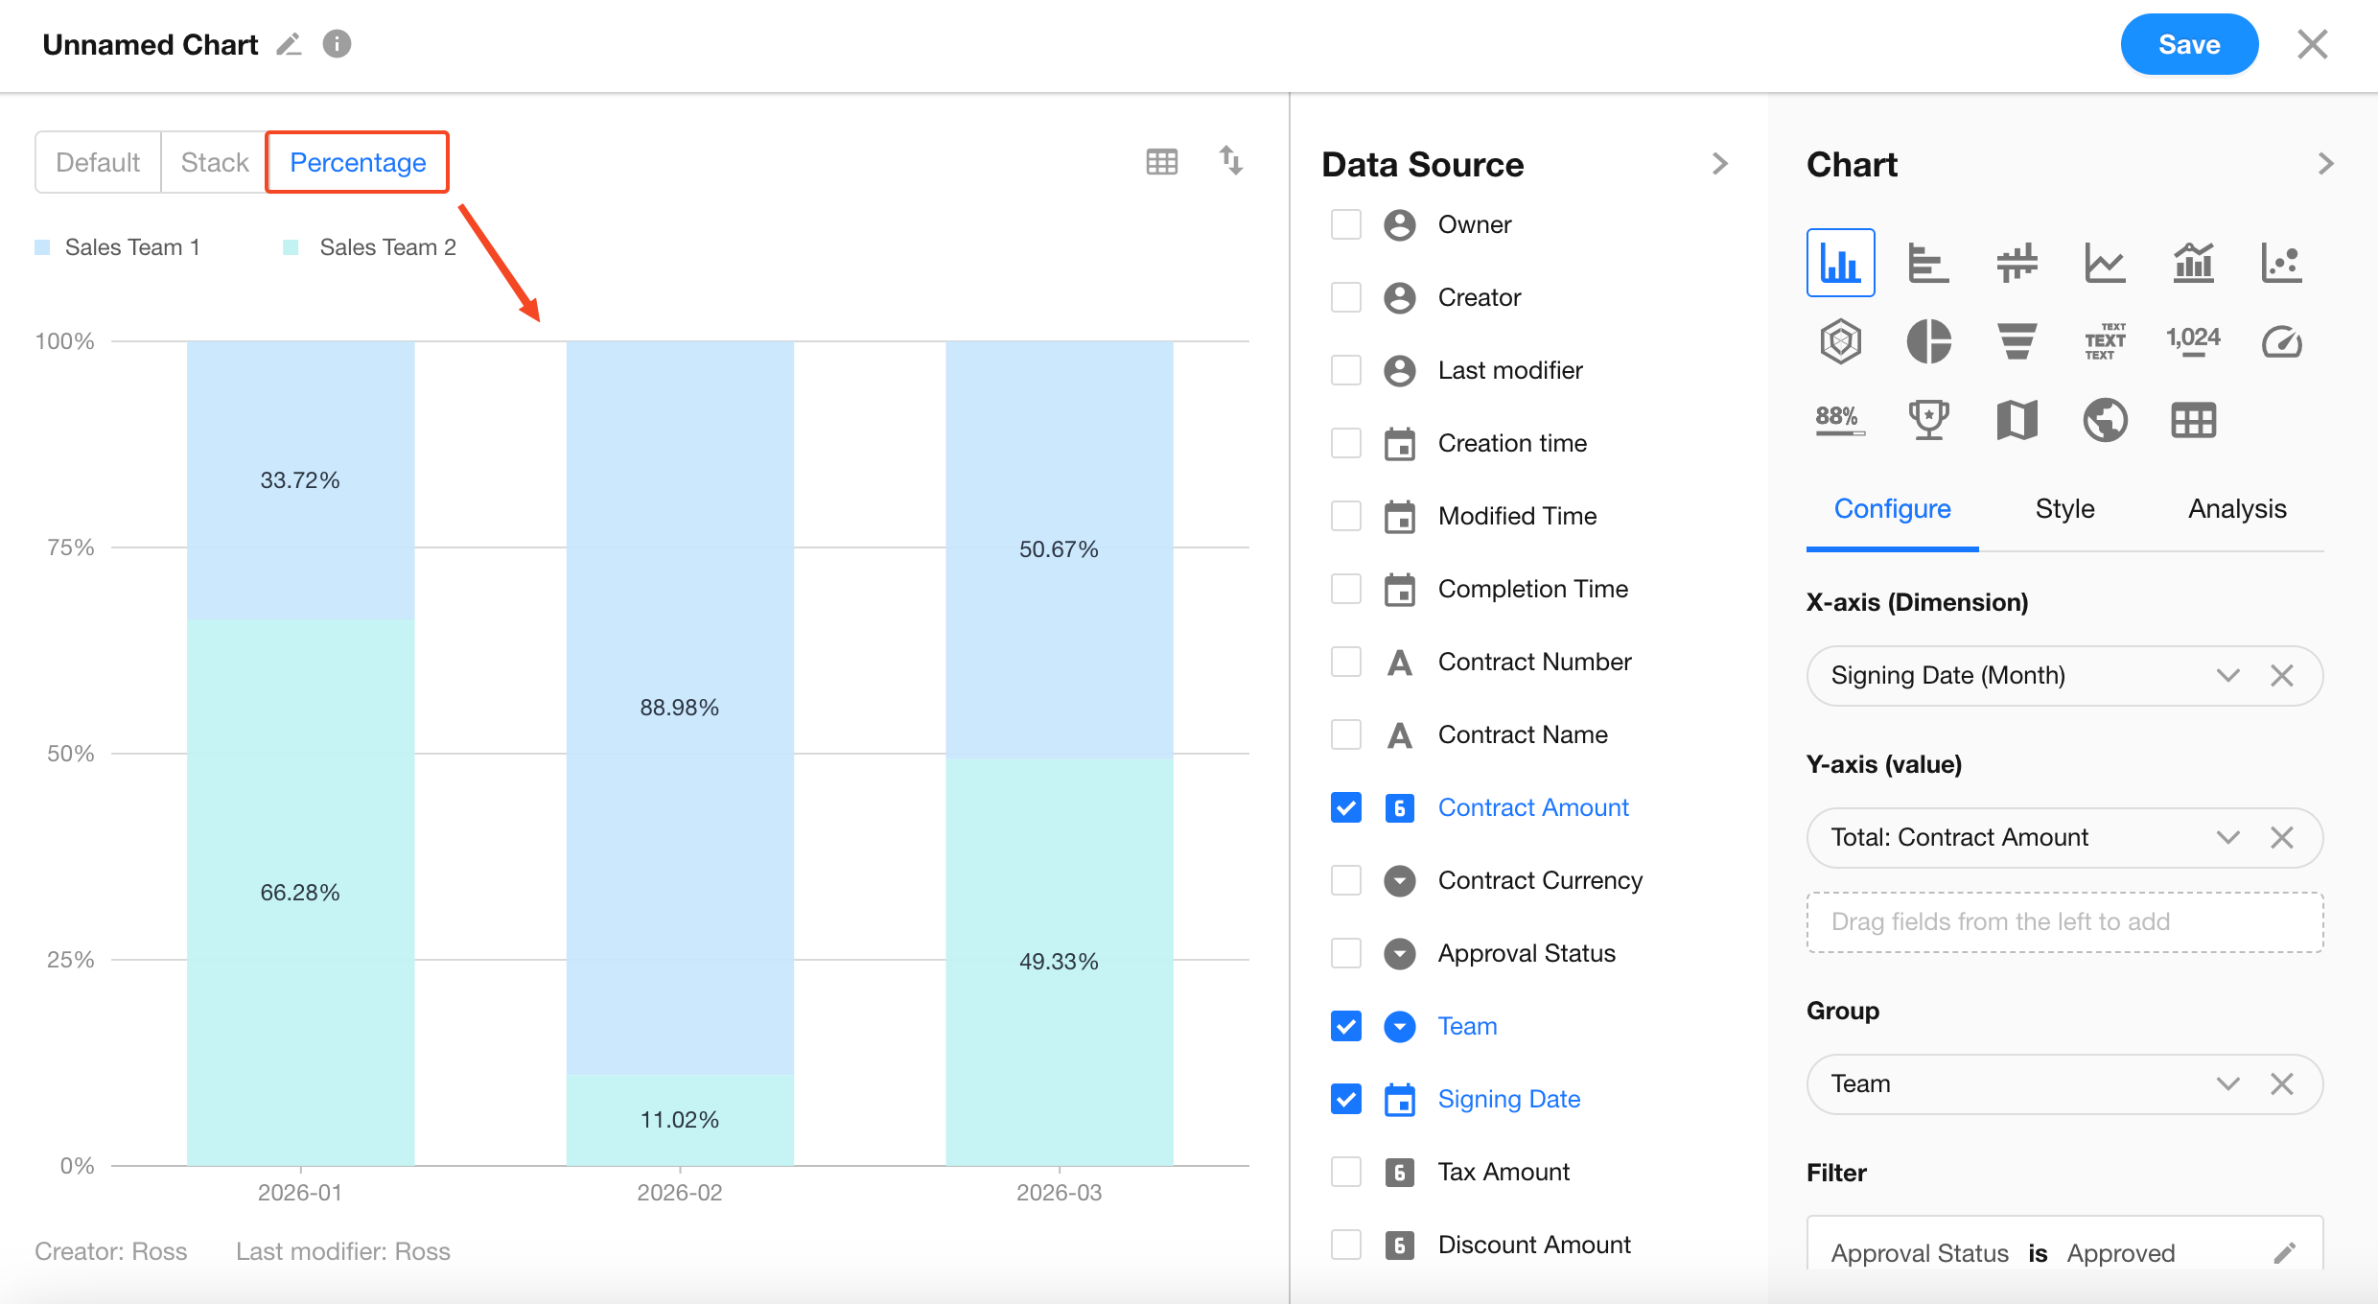Click the Save button
The height and width of the screenshot is (1304, 2378).
click(x=2188, y=44)
